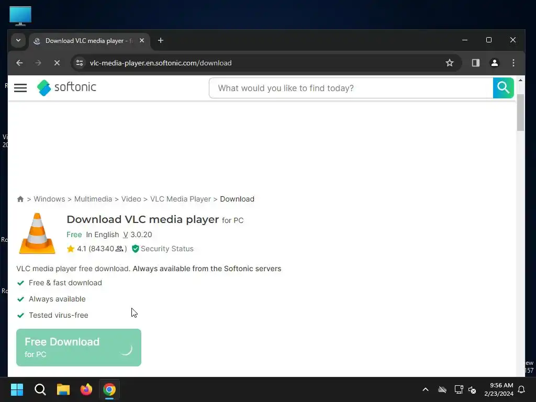
Task: Click the URL in the address bar
Action: (x=161, y=63)
